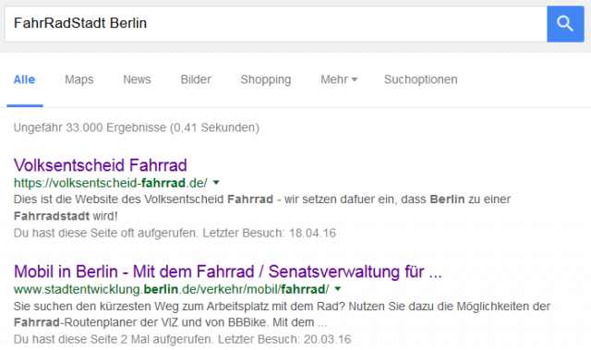Expand the arrow beside volksentscheid-fahrrad.de URL
The width and height of the screenshot is (591, 350).
click(216, 183)
